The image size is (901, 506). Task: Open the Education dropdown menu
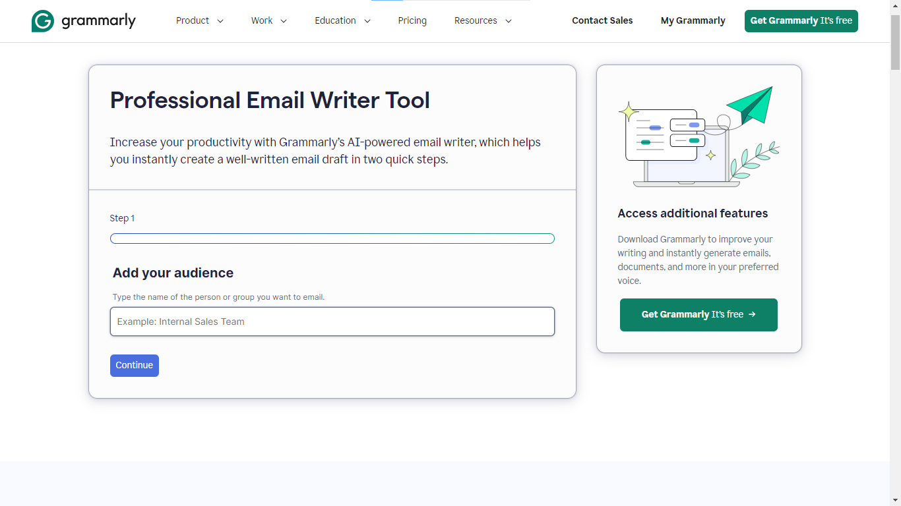pos(343,20)
